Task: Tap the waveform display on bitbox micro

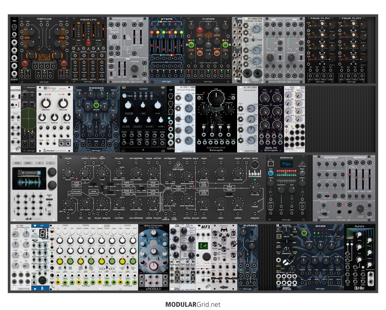Action: 29,178
